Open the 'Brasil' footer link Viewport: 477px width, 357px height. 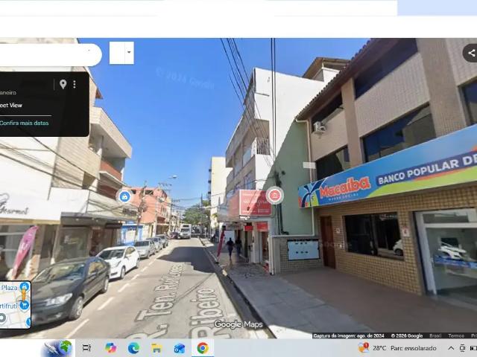(435, 335)
